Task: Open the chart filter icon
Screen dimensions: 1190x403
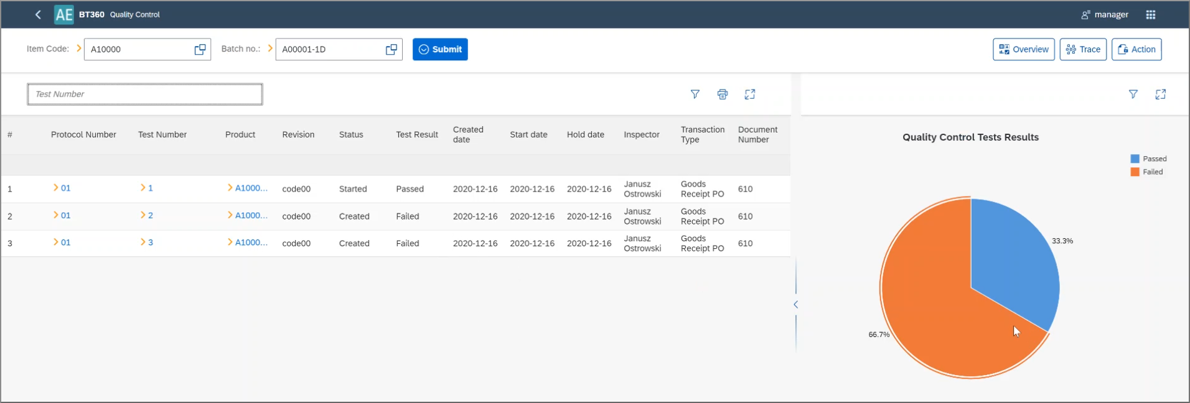Action: pyautogui.click(x=1133, y=94)
